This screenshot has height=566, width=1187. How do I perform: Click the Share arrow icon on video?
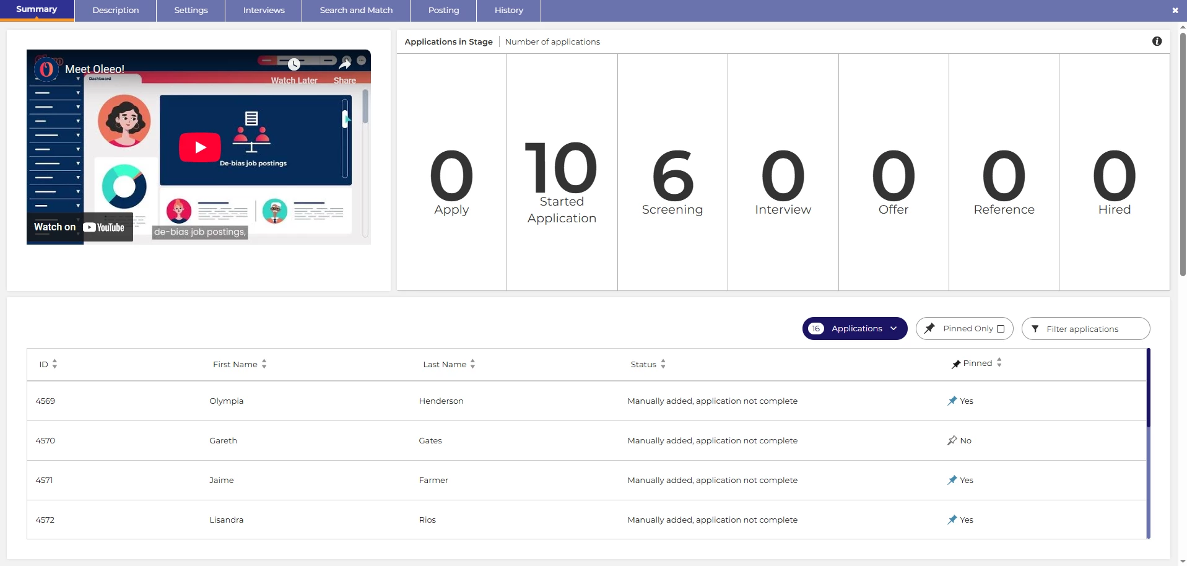[x=345, y=64]
